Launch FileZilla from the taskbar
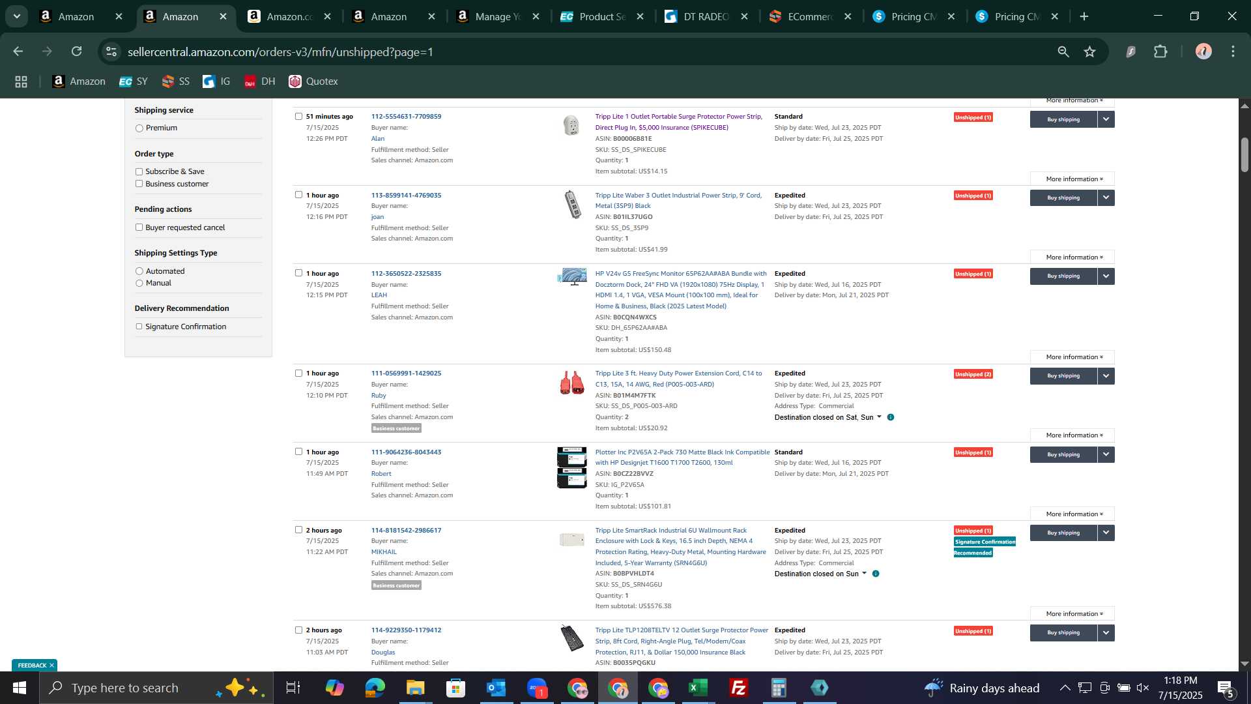1251x704 pixels. click(739, 688)
